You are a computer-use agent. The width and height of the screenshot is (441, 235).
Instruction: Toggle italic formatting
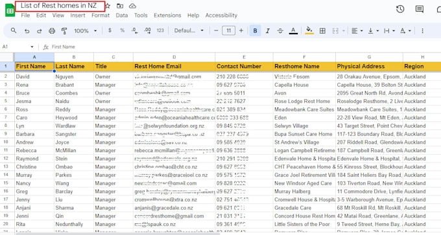point(267,30)
